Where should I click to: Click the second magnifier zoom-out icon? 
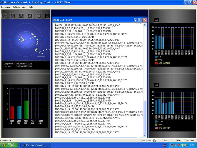[x=13, y=16]
